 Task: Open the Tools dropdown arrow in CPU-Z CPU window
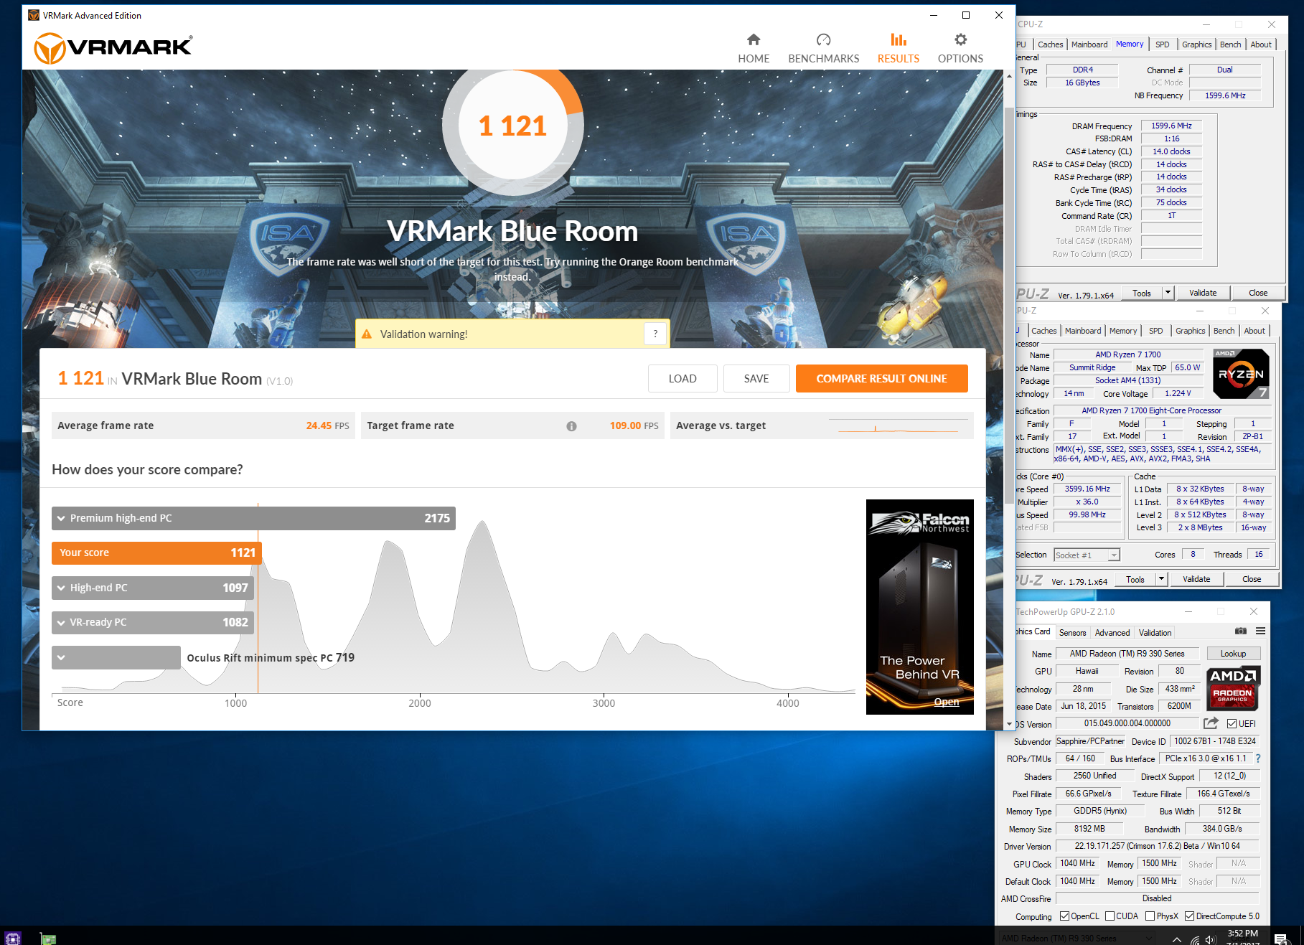click(x=1161, y=579)
